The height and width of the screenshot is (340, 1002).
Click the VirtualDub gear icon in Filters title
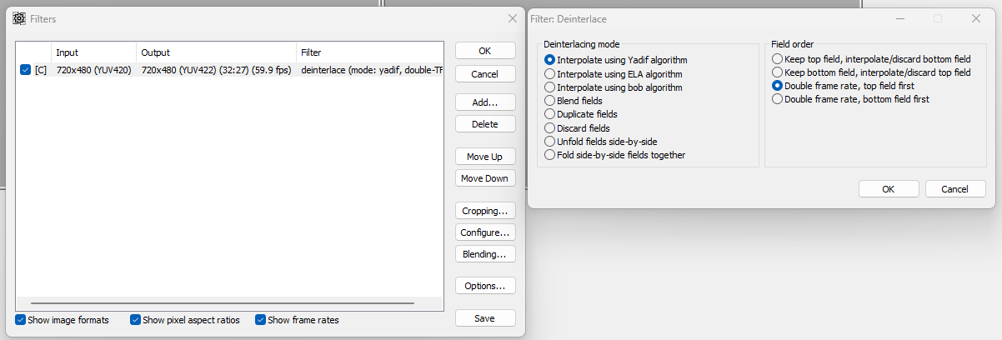[x=18, y=18]
